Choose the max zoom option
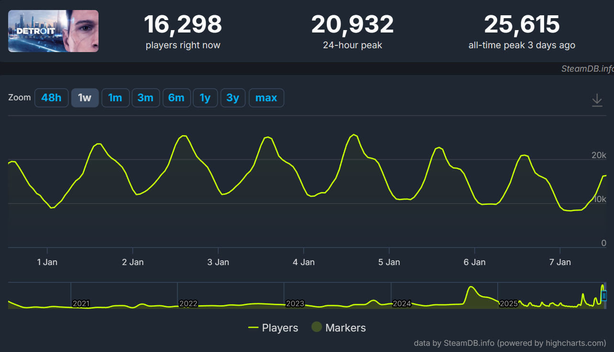 point(266,98)
